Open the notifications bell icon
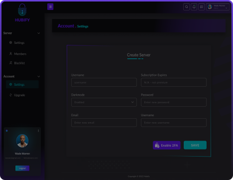The width and height of the screenshot is (233, 180). pyautogui.click(x=194, y=7)
